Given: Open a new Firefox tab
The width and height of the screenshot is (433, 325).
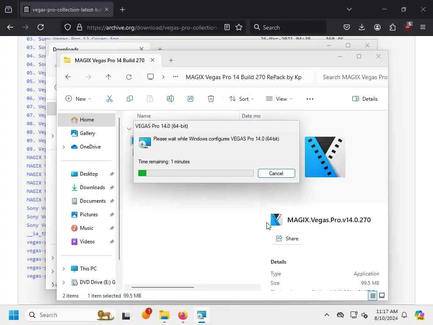Looking at the screenshot, I should point(123,10).
